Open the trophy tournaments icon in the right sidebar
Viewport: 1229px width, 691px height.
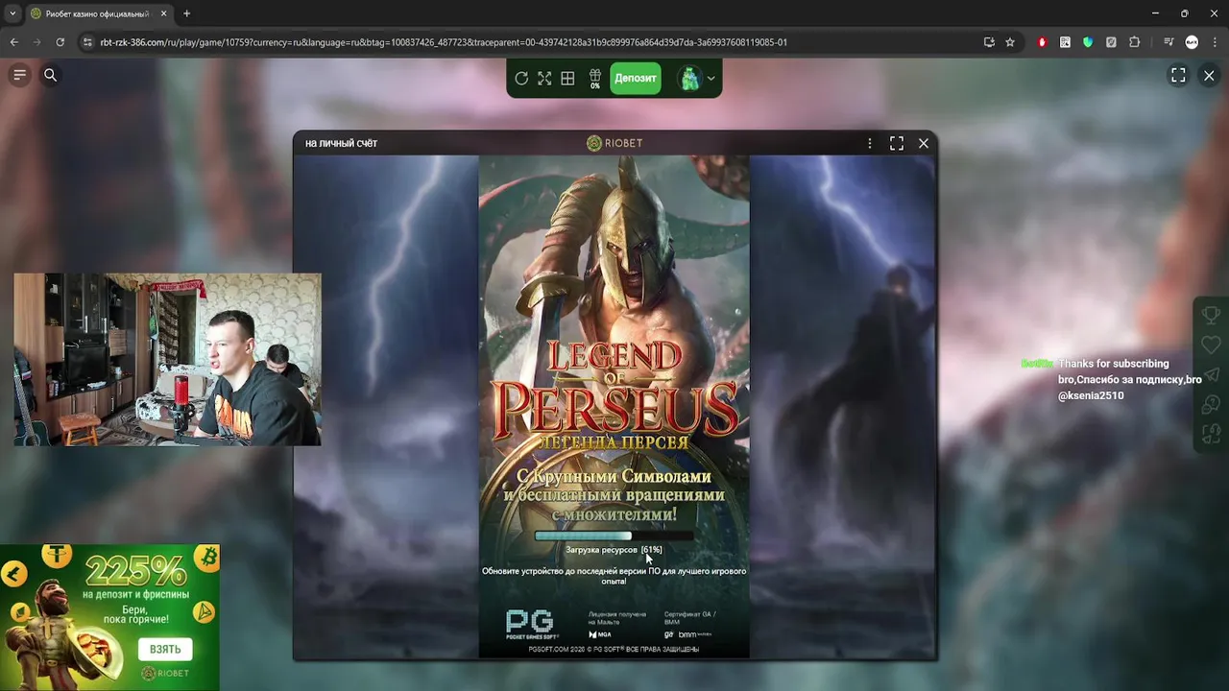coord(1211,314)
